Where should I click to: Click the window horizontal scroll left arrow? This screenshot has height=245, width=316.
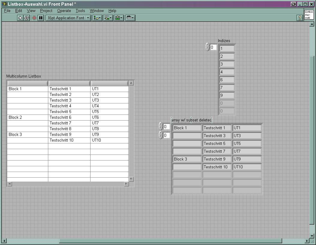4,241
